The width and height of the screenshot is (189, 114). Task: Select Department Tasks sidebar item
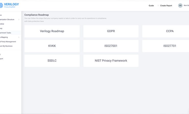(10, 33)
